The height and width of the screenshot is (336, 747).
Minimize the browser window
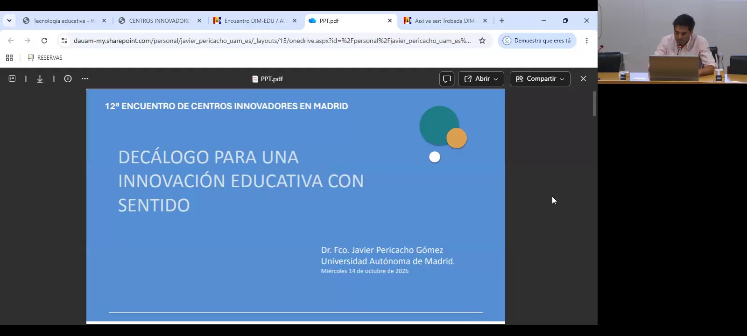[x=544, y=21]
